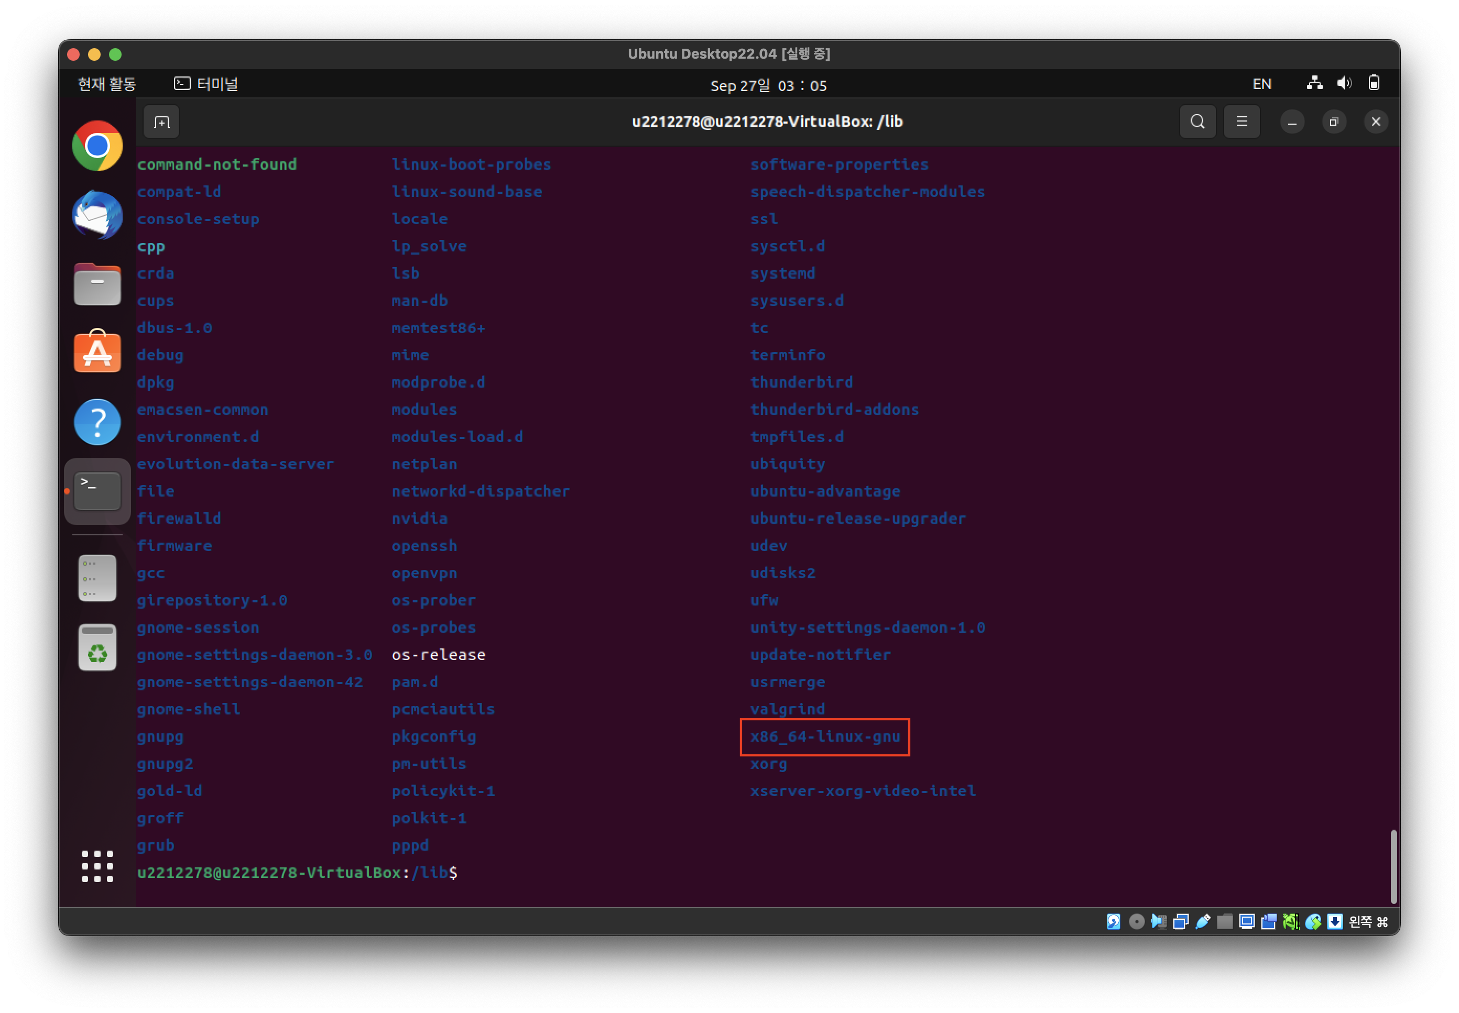Image resolution: width=1459 pixels, height=1013 pixels.
Task: Click VirtualBox keyboard capture arrow icon
Action: (1335, 922)
